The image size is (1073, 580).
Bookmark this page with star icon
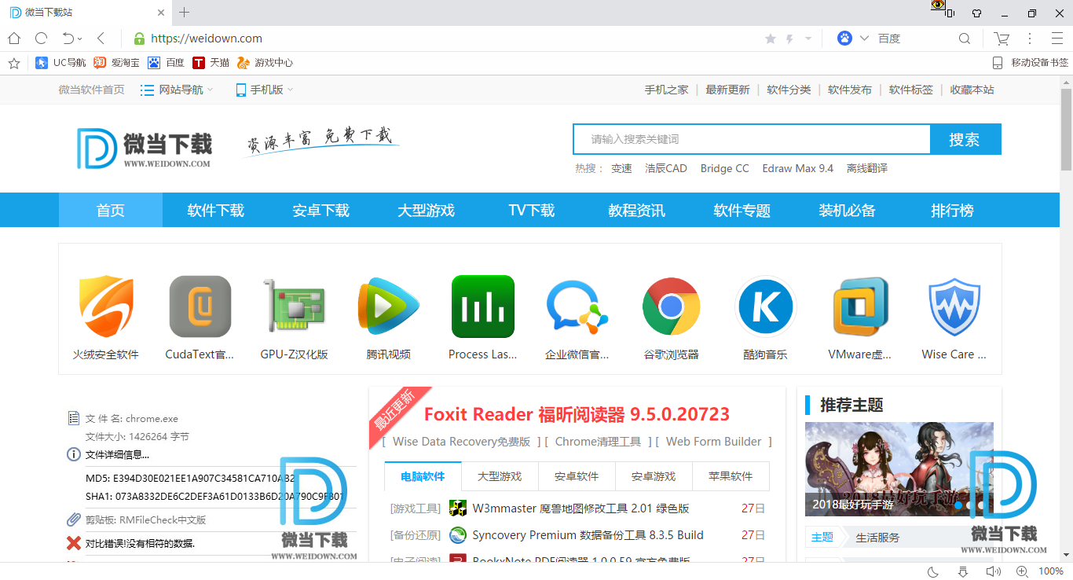[x=770, y=39]
